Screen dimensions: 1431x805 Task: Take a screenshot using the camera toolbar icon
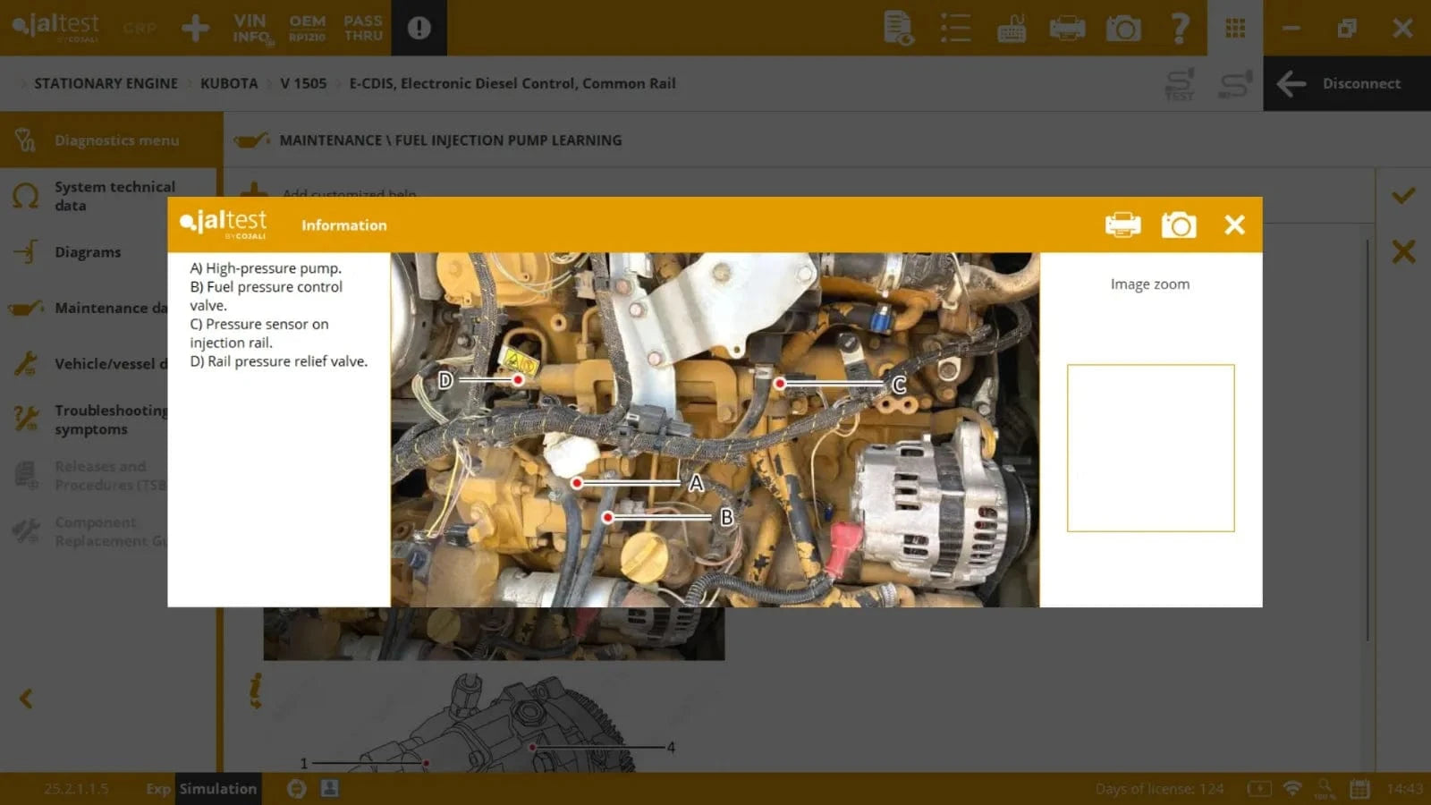tap(1124, 27)
